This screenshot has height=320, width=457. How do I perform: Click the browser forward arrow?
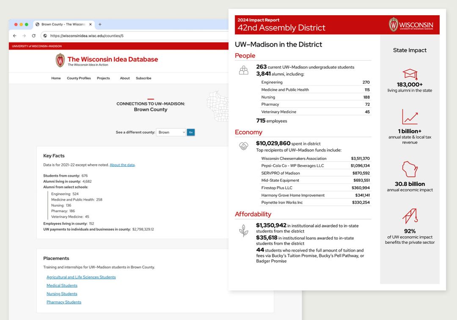pos(24,36)
